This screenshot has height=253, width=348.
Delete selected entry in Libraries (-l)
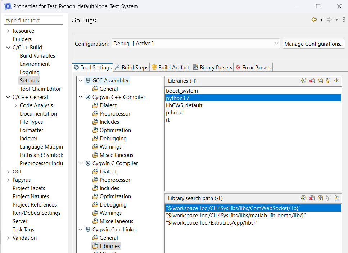click(x=312, y=81)
